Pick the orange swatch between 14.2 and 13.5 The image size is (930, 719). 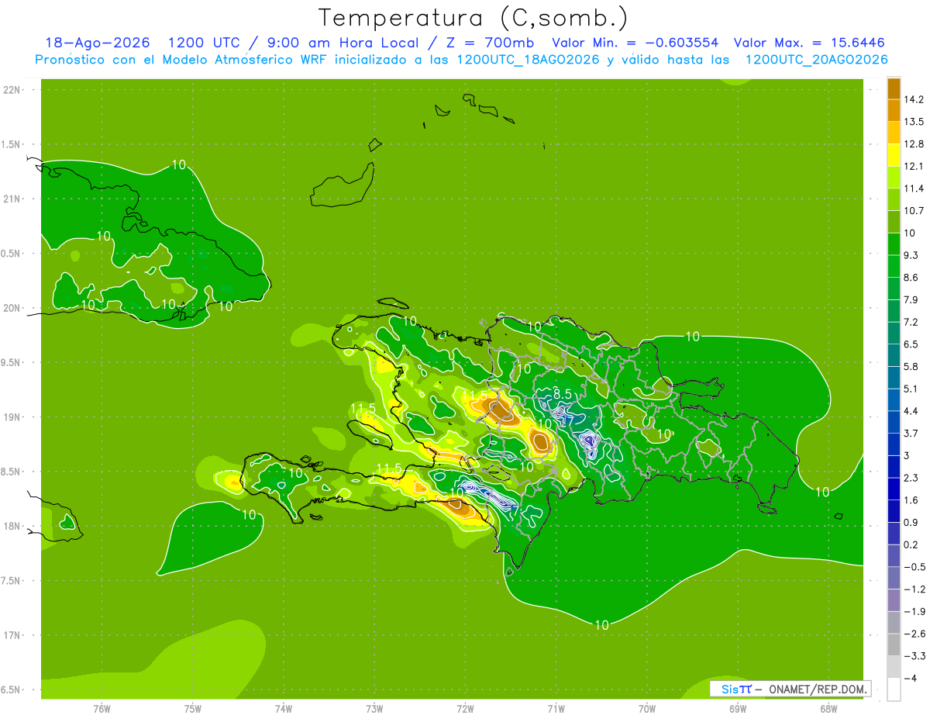tap(894, 111)
